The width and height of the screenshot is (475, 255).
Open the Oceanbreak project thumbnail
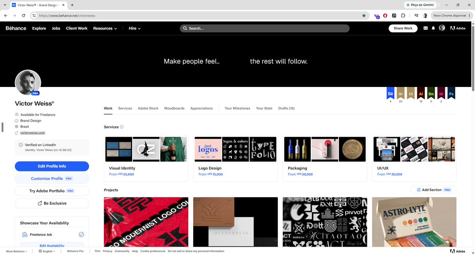(x=235, y=222)
